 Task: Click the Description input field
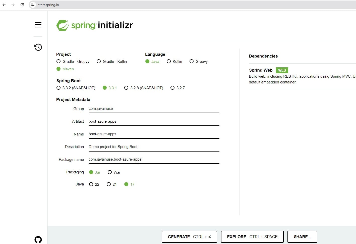point(154,147)
